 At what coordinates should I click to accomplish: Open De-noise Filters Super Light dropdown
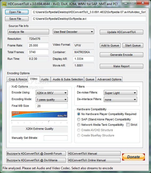click(x=120, y=93)
